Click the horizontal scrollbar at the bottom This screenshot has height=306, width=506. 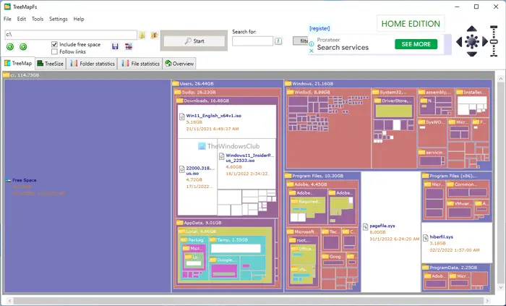(x=249, y=300)
